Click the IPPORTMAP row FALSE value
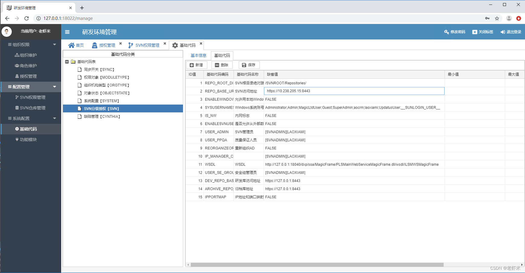The image size is (525, 273). [354, 197]
